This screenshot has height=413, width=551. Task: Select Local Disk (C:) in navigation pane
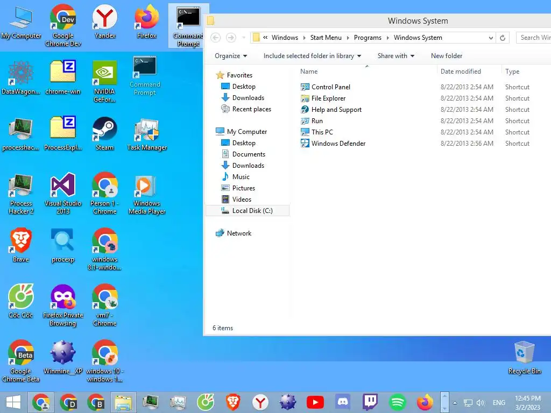coord(248,211)
